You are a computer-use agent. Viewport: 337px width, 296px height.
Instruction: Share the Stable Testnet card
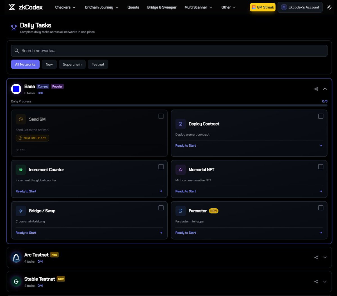[x=316, y=282]
